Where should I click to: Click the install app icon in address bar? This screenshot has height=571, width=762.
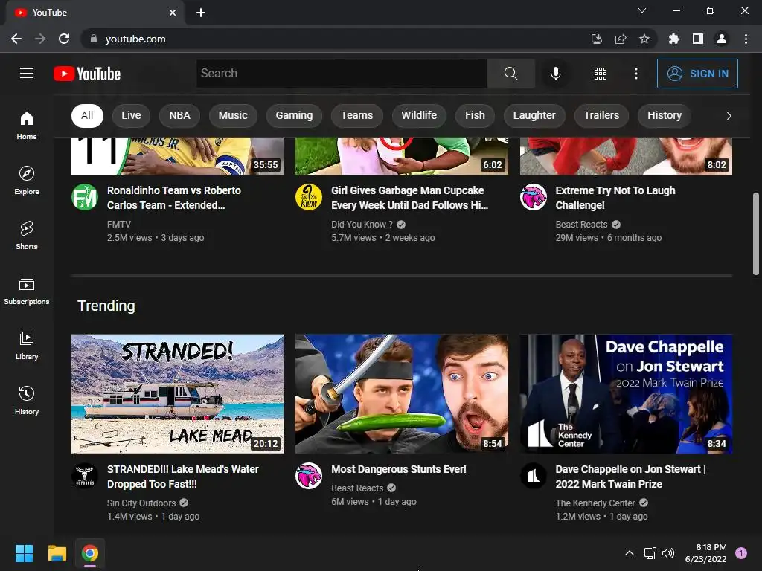point(597,39)
